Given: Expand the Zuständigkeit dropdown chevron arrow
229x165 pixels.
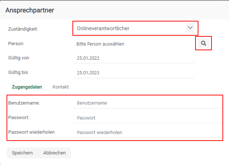Looking at the screenshot, I should pos(190,28).
